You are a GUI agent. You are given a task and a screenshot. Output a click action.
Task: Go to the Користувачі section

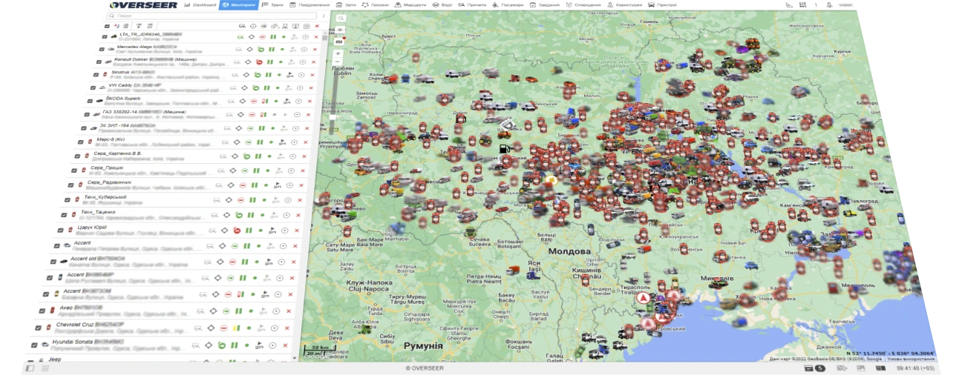pyautogui.click(x=625, y=4)
